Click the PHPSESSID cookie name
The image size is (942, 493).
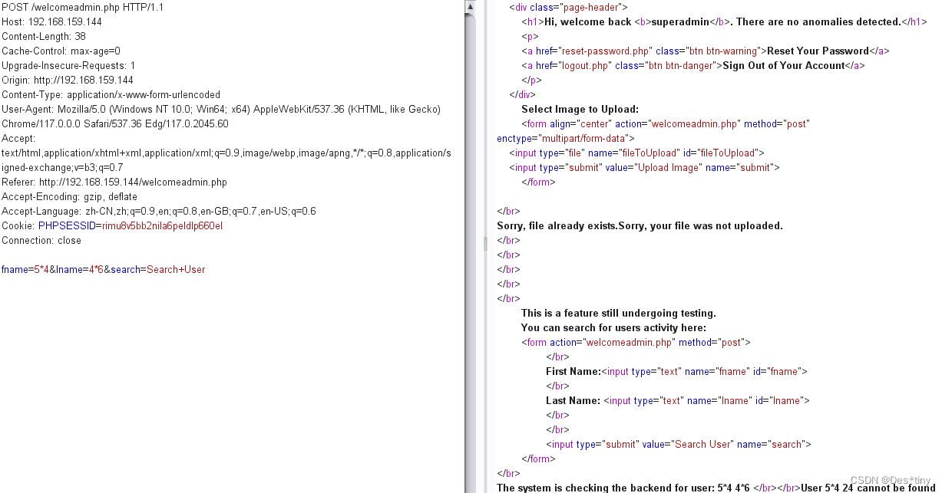point(66,226)
